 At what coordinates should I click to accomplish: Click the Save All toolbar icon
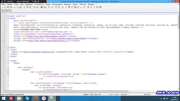coord(11,7)
